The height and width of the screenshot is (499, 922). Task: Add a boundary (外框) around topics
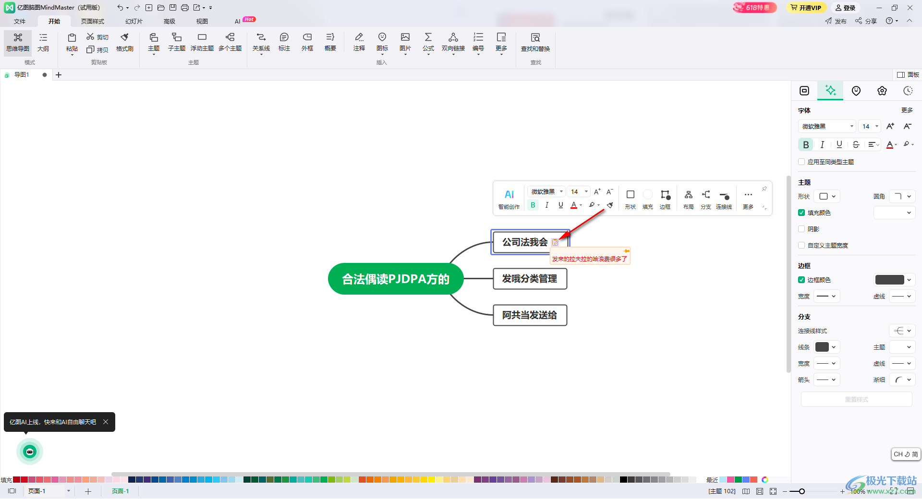tap(307, 42)
